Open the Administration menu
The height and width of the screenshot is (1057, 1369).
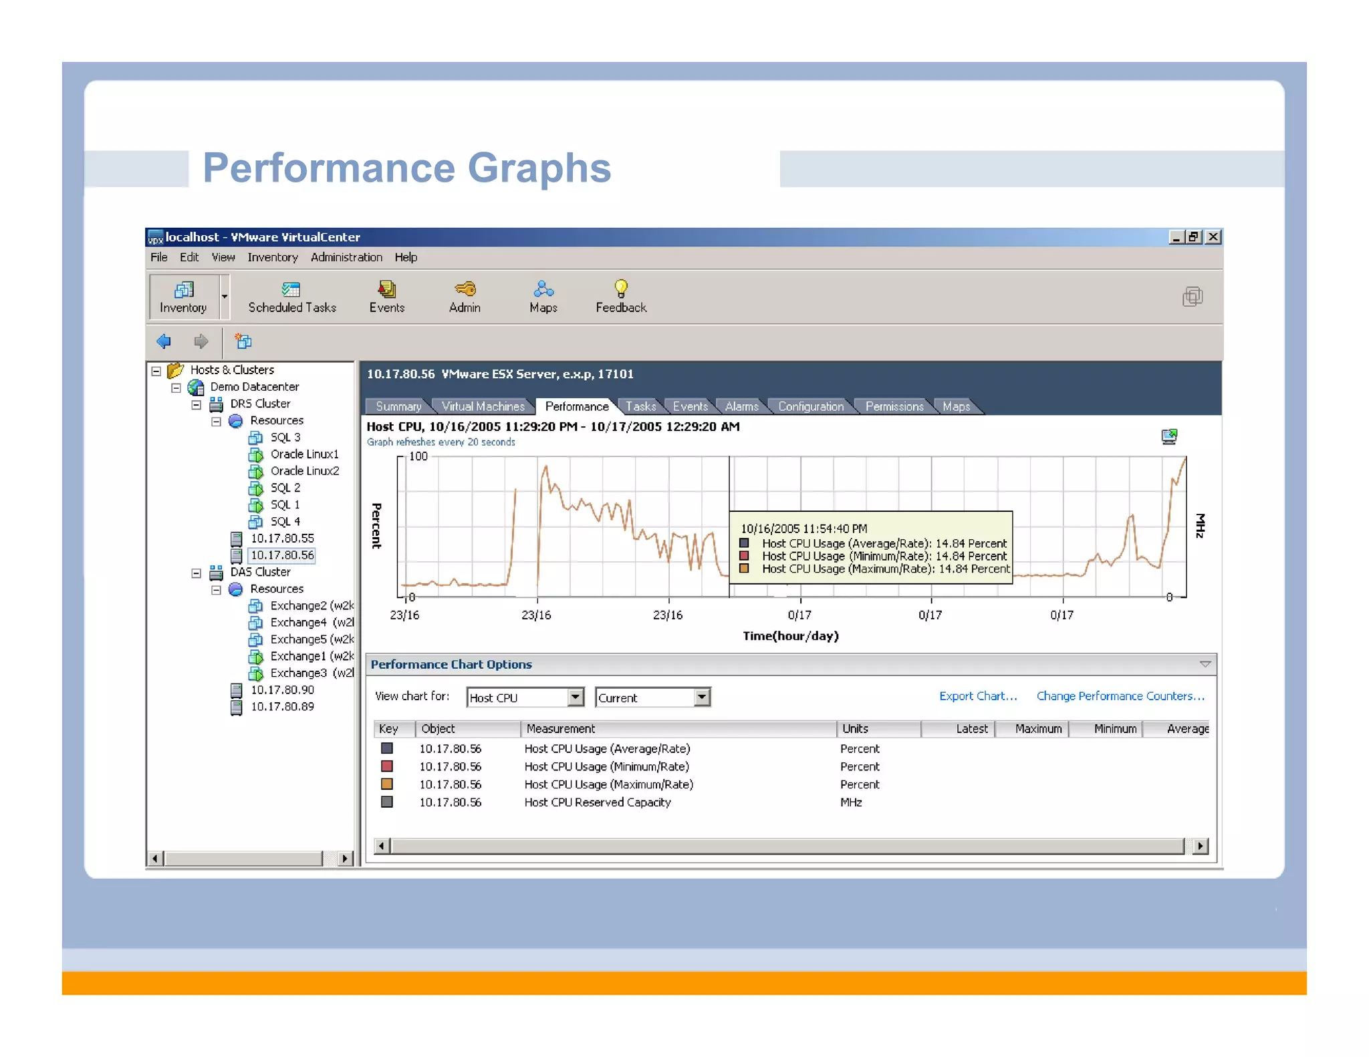[x=346, y=258]
